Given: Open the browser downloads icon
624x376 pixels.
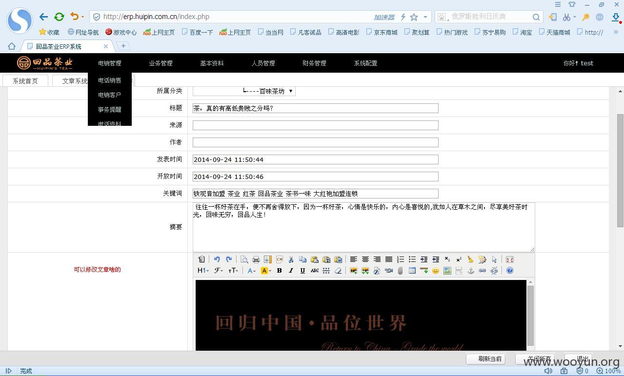Looking at the screenshot, I should coord(616,17).
